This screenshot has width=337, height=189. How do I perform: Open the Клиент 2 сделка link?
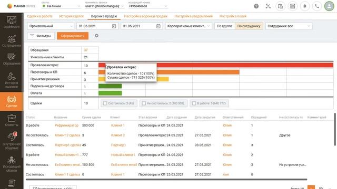pos(67,135)
